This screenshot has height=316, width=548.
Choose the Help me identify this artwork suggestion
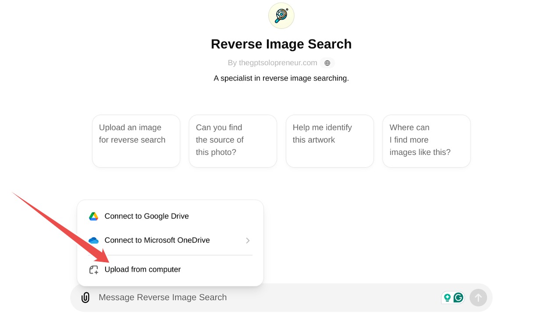pos(330,141)
